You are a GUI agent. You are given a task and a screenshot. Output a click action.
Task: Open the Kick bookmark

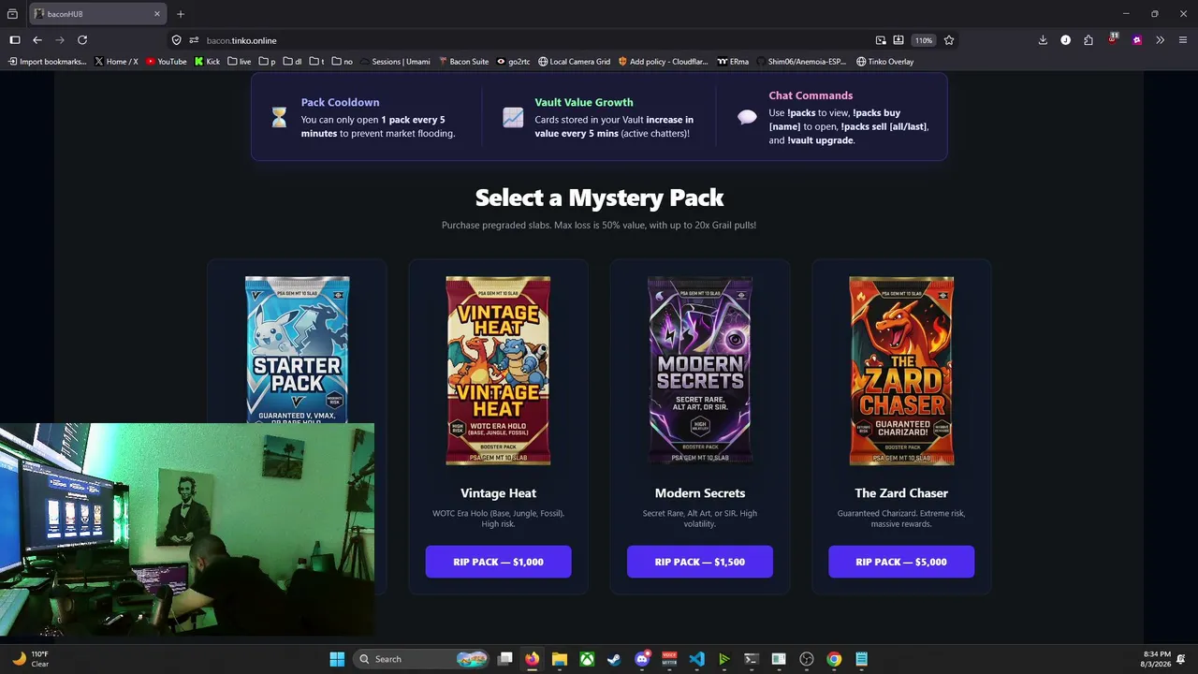pyautogui.click(x=208, y=62)
